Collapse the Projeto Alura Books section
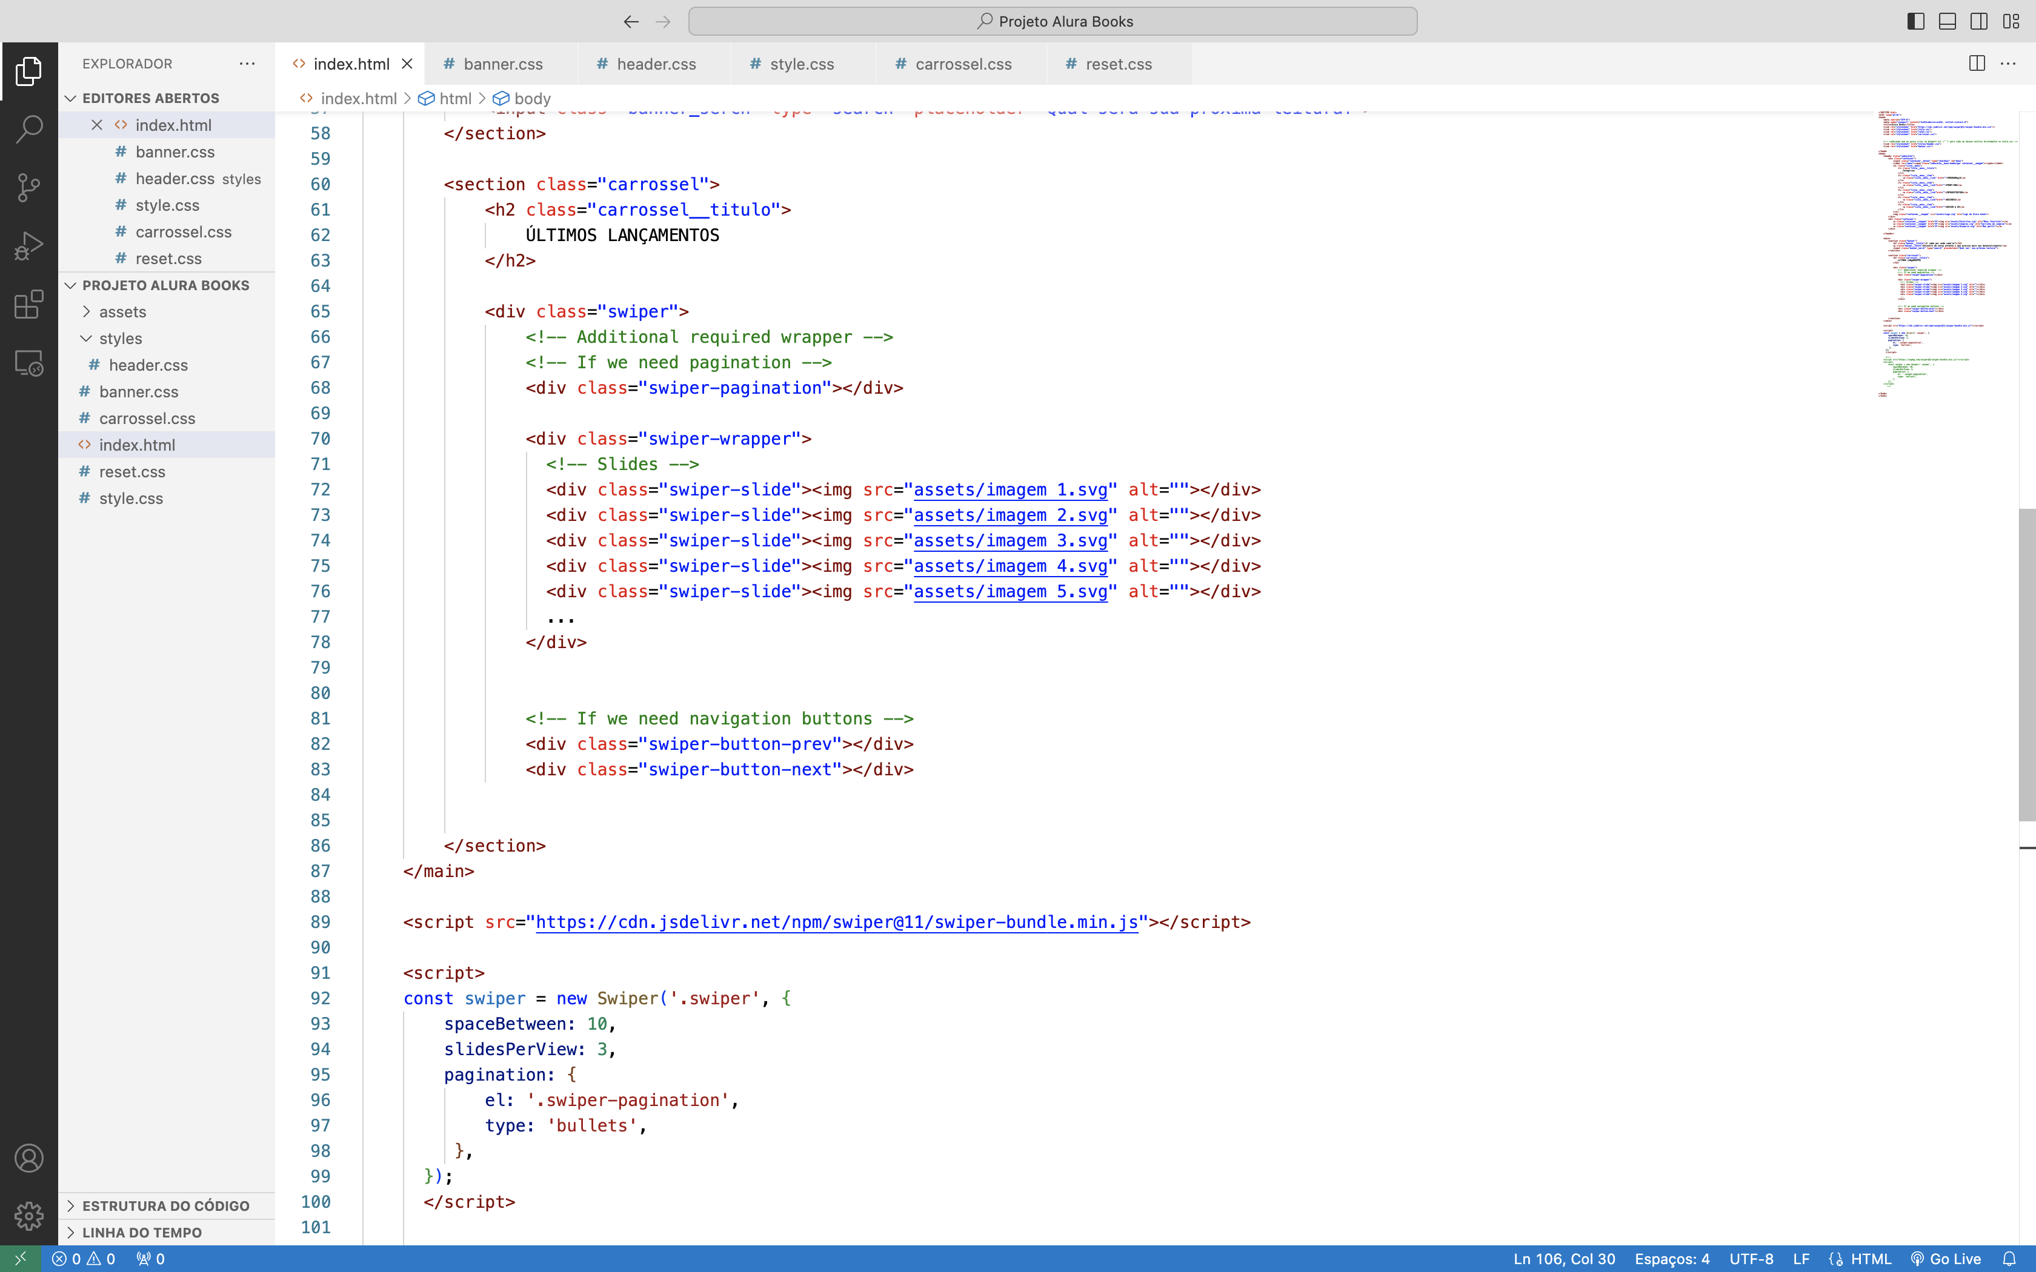The height and width of the screenshot is (1272, 2036). (167, 285)
